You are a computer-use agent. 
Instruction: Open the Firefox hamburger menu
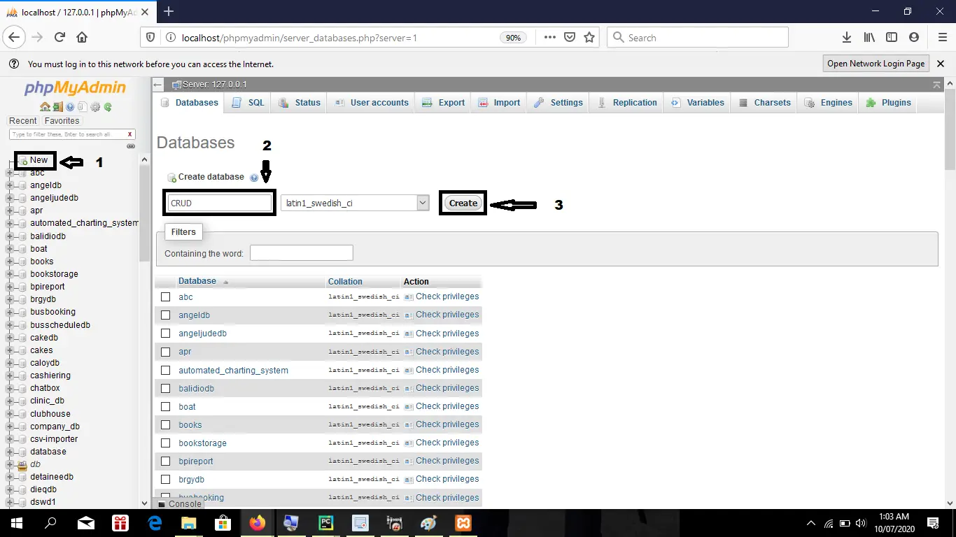[942, 37]
